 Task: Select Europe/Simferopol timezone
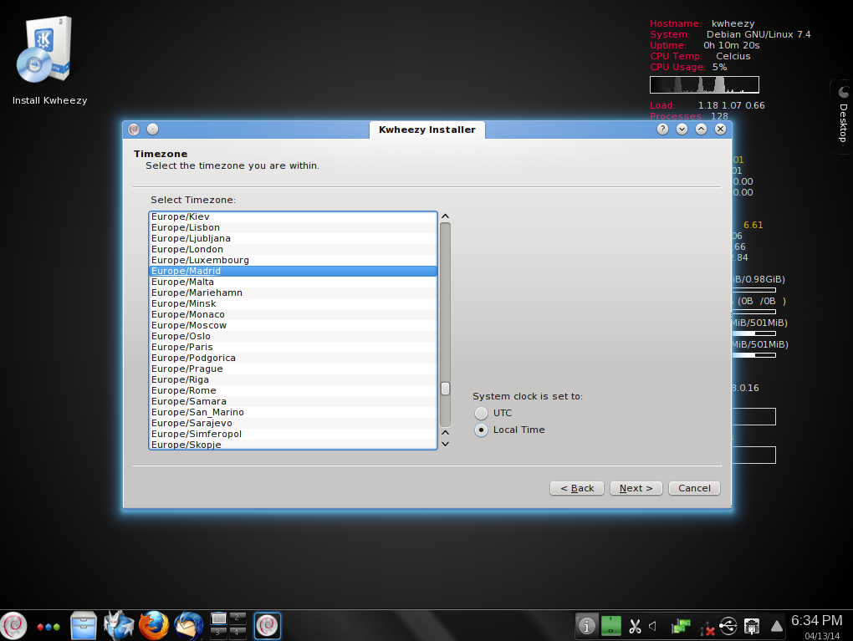[x=293, y=434]
